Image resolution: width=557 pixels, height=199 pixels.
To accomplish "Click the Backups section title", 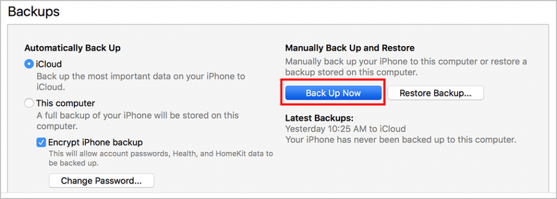I will [34, 12].
